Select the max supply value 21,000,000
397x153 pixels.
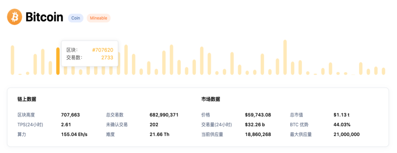pos(347,135)
